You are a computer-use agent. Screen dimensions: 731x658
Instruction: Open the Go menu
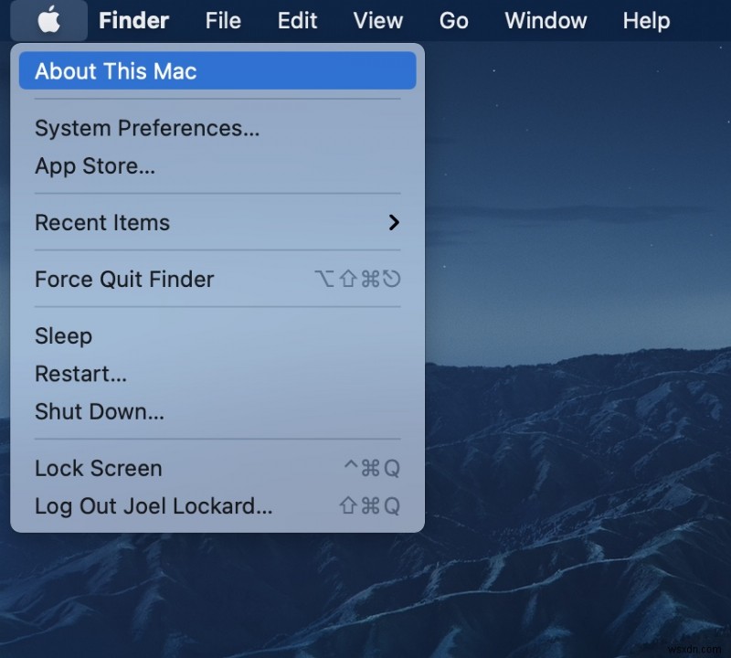pyautogui.click(x=453, y=20)
